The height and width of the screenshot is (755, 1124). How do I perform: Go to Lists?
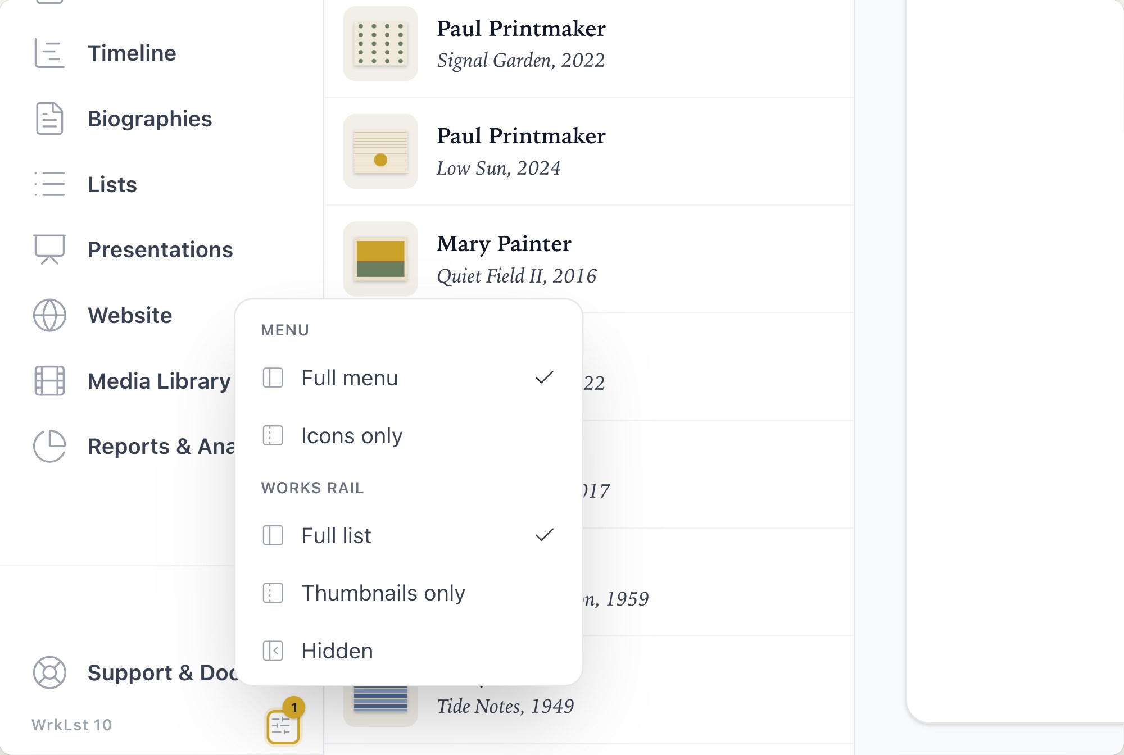pyautogui.click(x=112, y=184)
